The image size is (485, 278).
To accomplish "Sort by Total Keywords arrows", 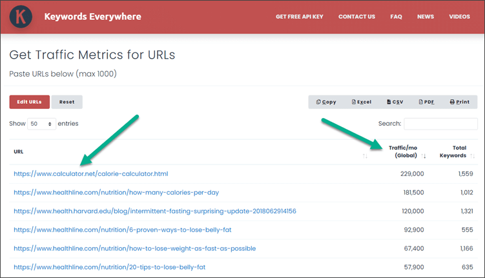I will tap(472, 156).
